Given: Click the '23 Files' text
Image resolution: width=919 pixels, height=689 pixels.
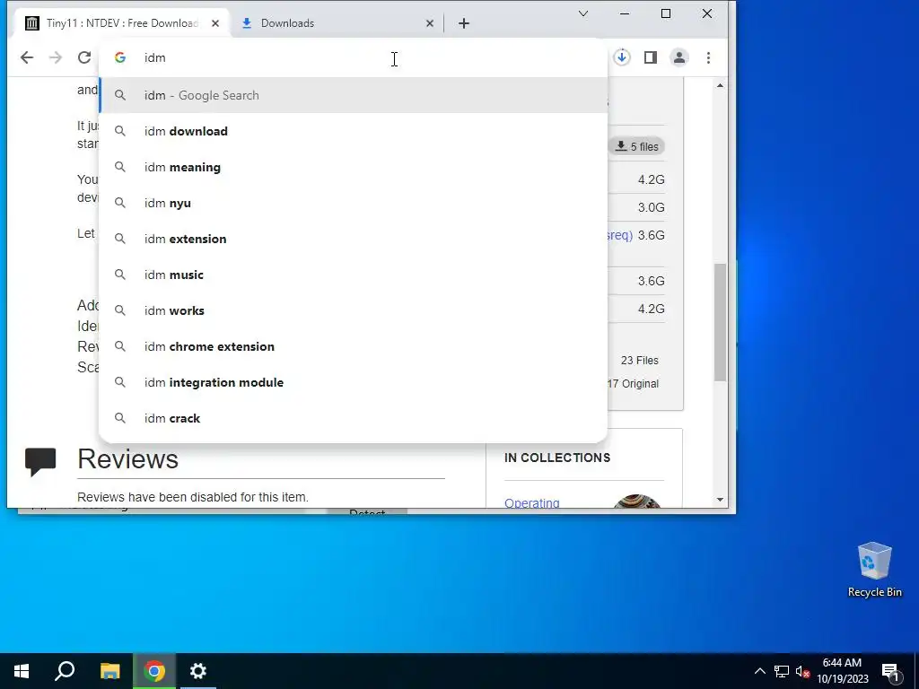Looking at the screenshot, I should [x=639, y=361].
